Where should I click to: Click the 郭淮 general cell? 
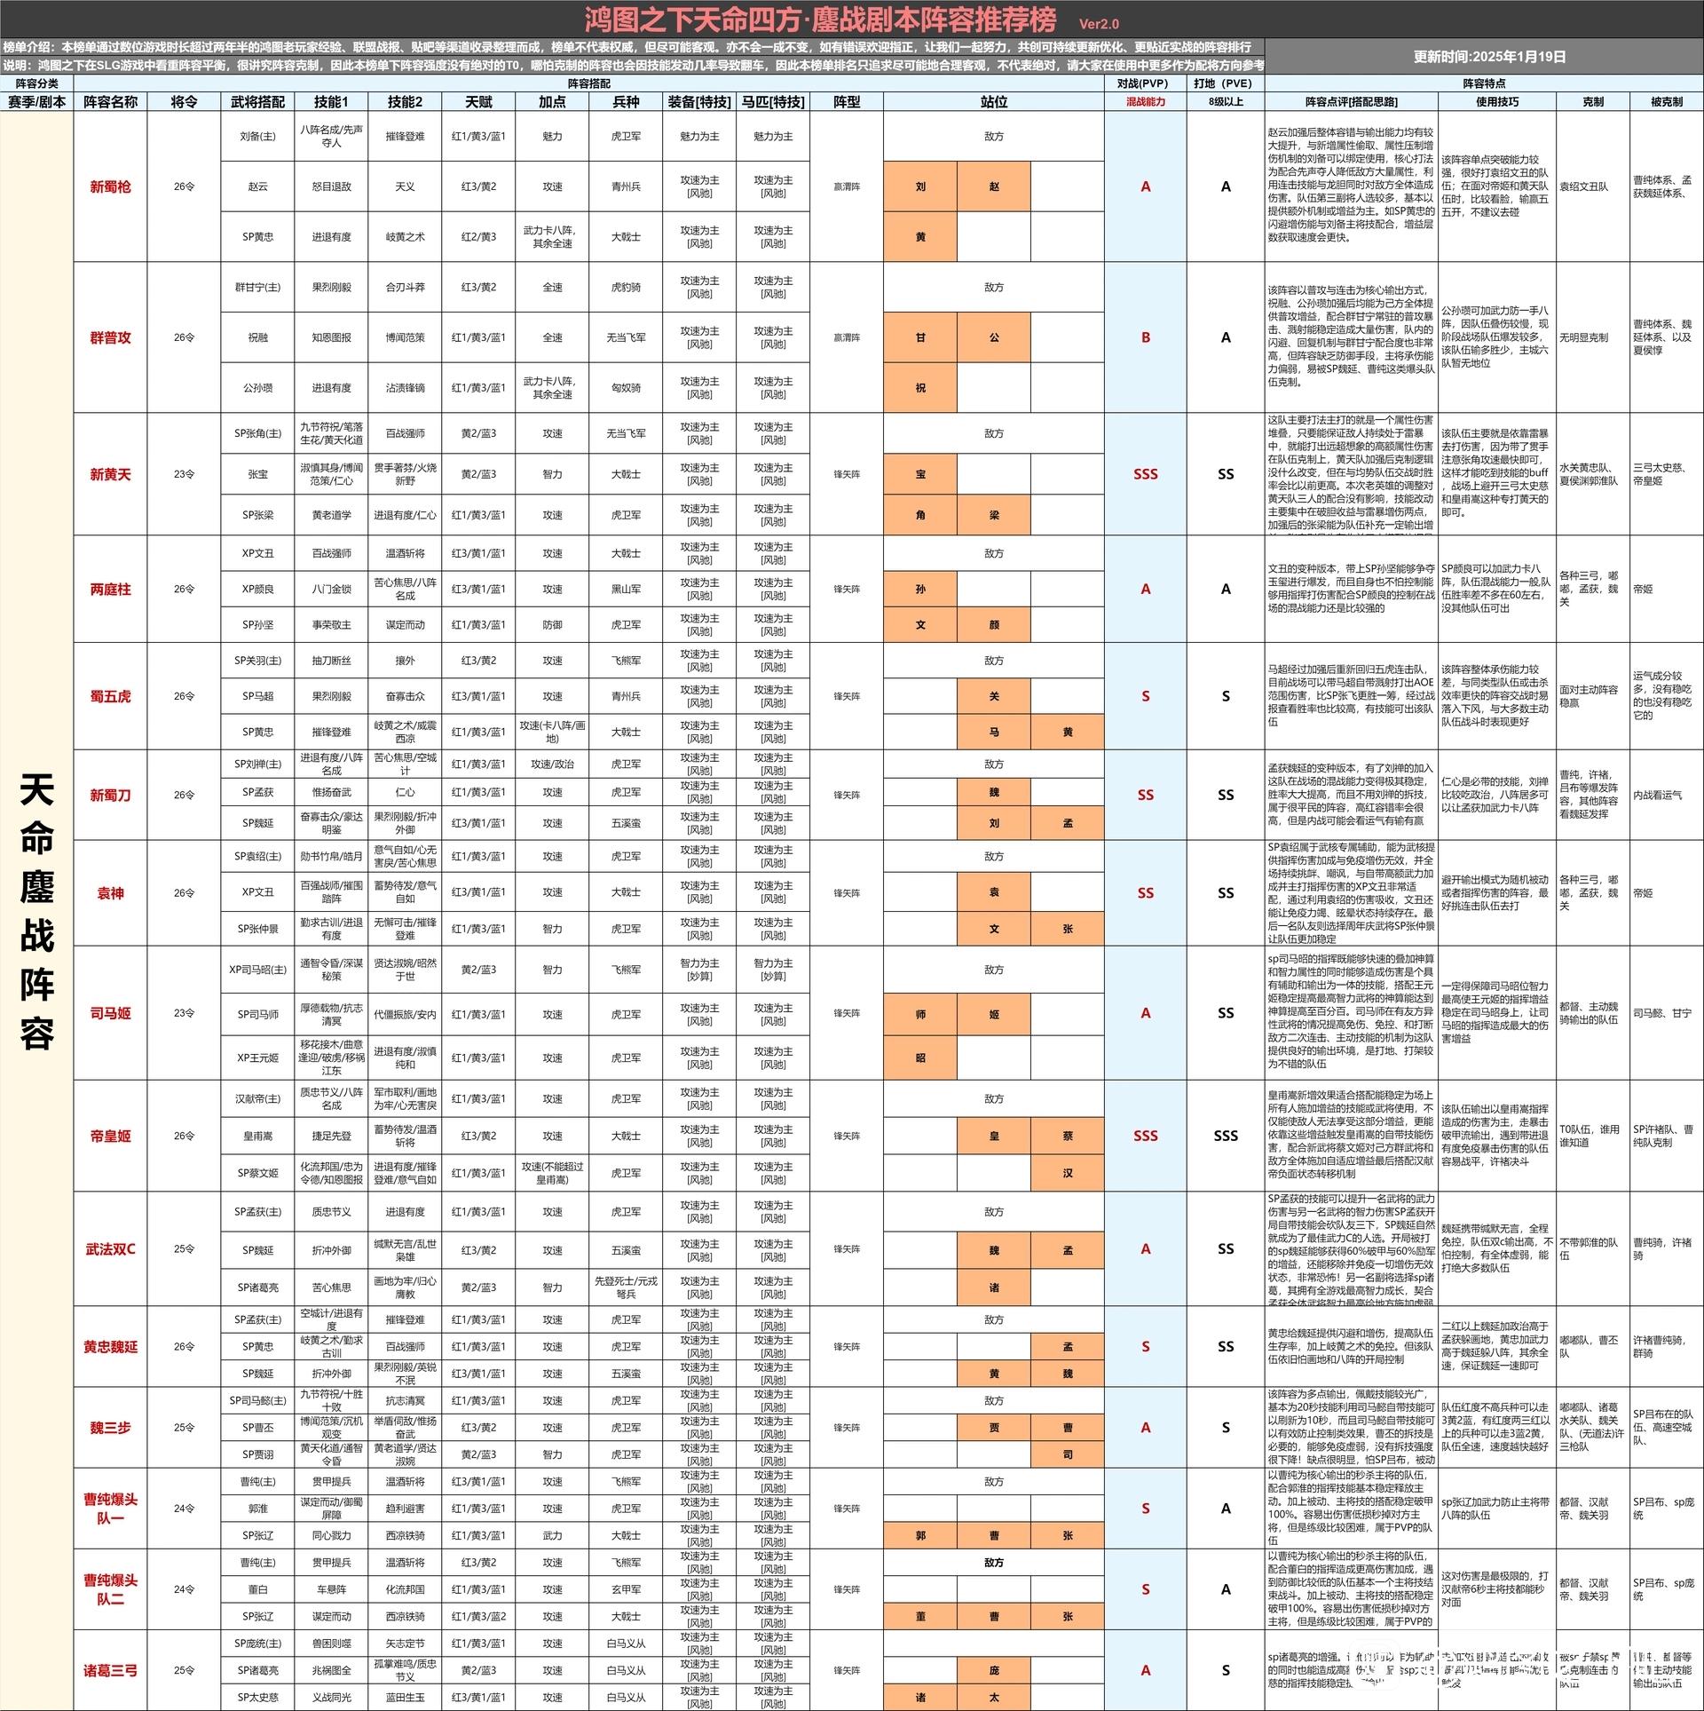tap(257, 1508)
